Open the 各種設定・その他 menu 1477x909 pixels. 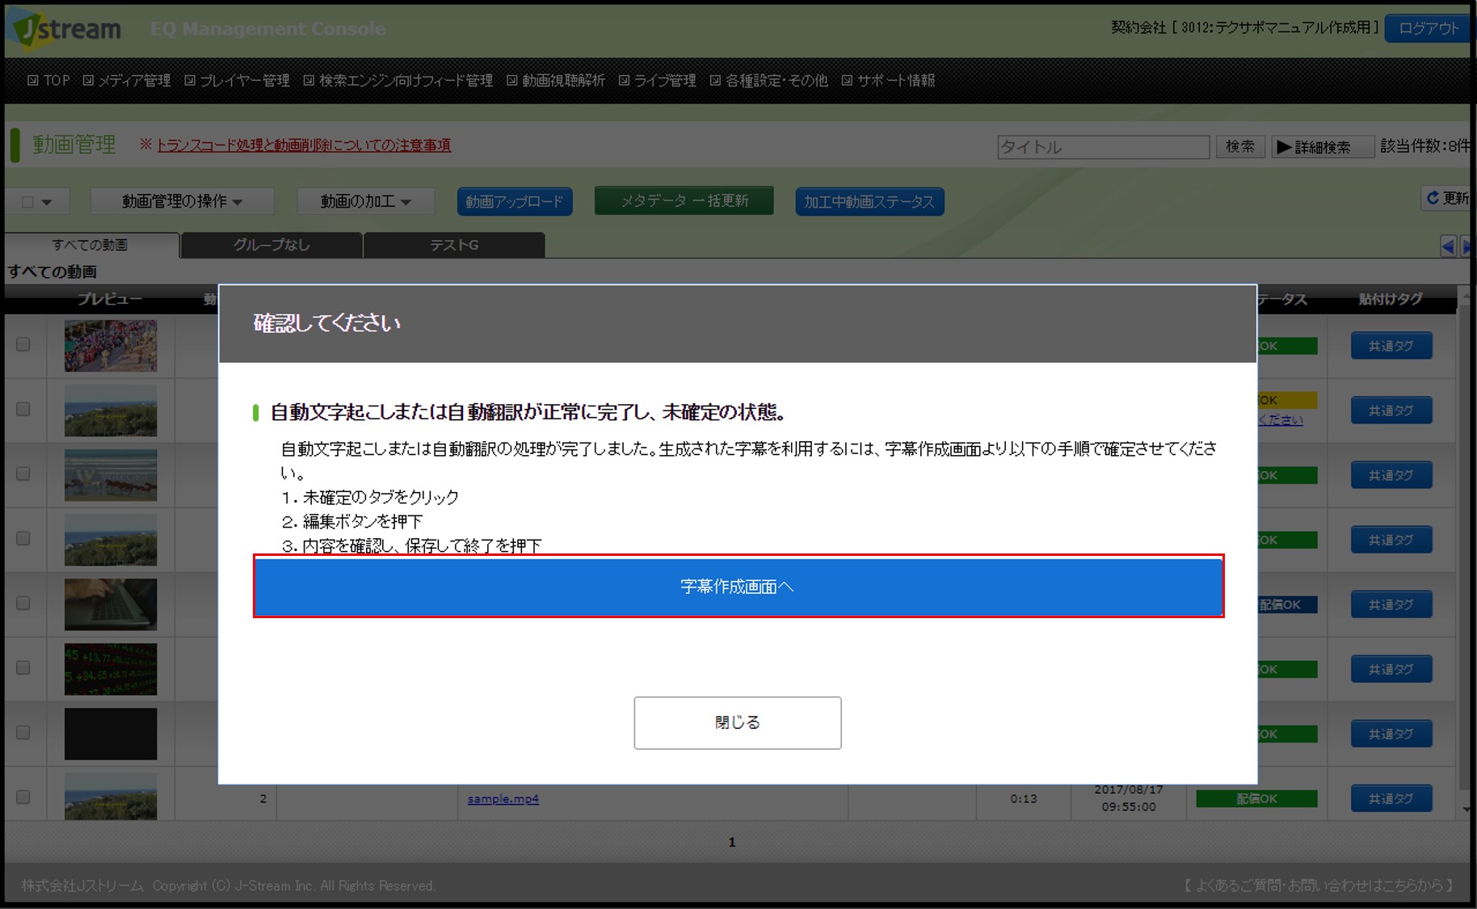(768, 80)
